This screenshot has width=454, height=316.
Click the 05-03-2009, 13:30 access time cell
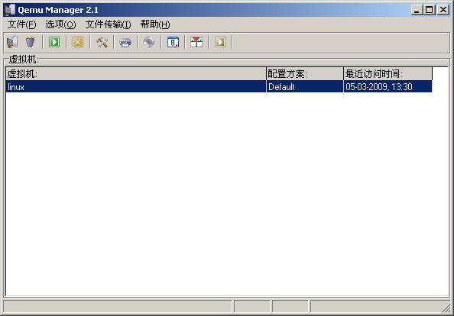pyautogui.click(x=388, y=87)
